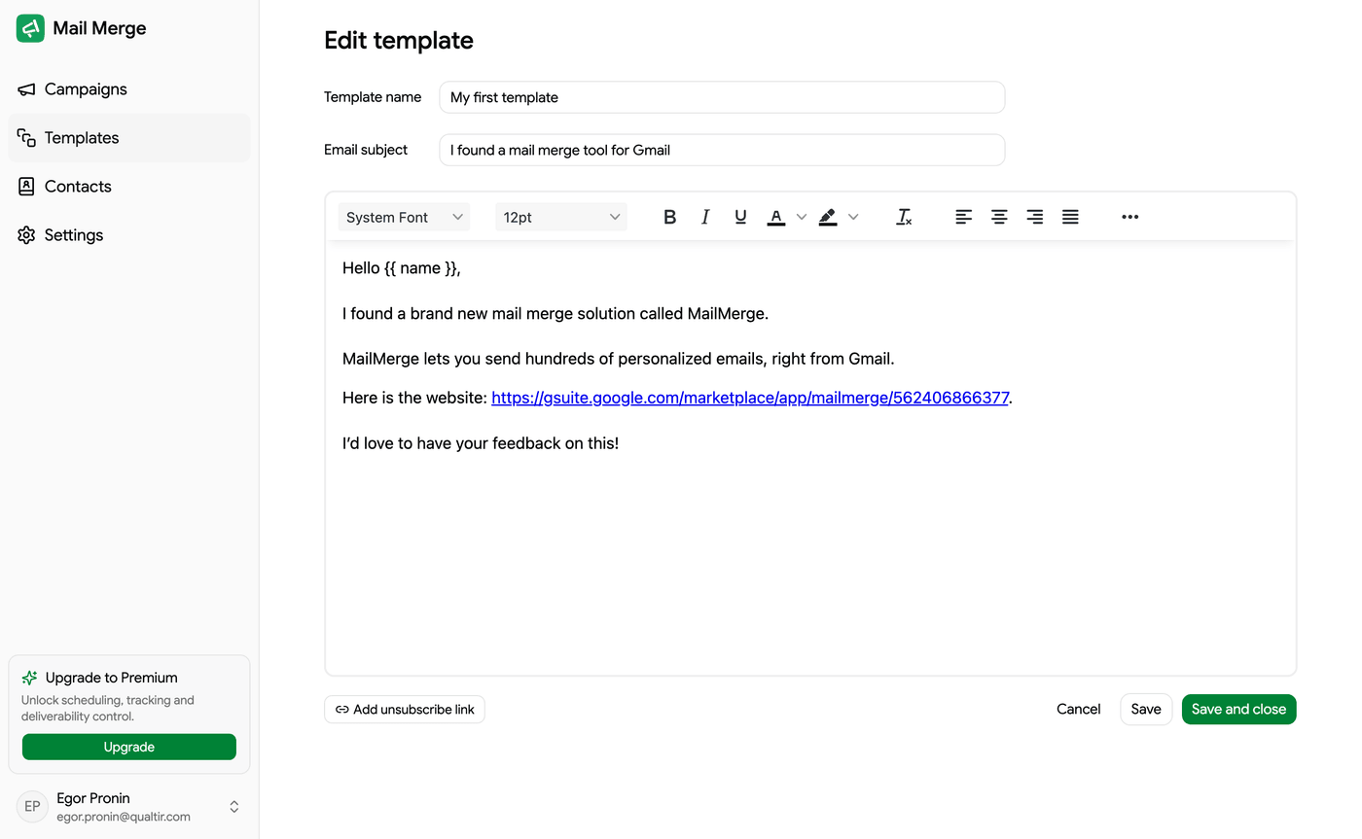
Task: Justify text alignment
Action: [1070, 217]
